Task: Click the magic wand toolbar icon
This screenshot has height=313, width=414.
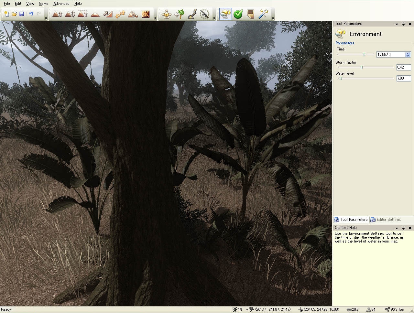Action: point(263,14)
